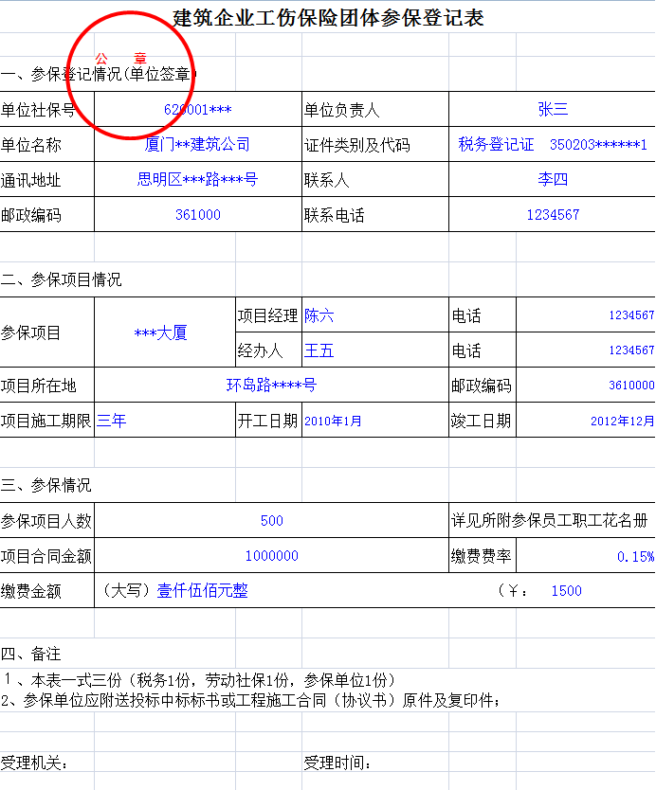Select the cell with value 620001***
This screenshot has width=656, height=790.
[198, 109]
